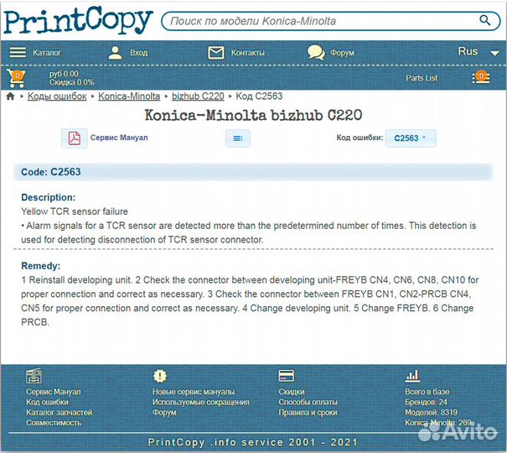This screenshot has width=507, height=453.
Task: Open the Контакты menu item
Action: 248,53
